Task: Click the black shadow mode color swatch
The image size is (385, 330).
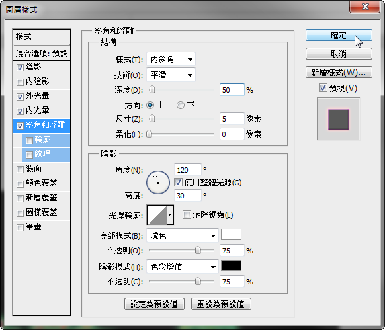Action: (x=231, y=266)
